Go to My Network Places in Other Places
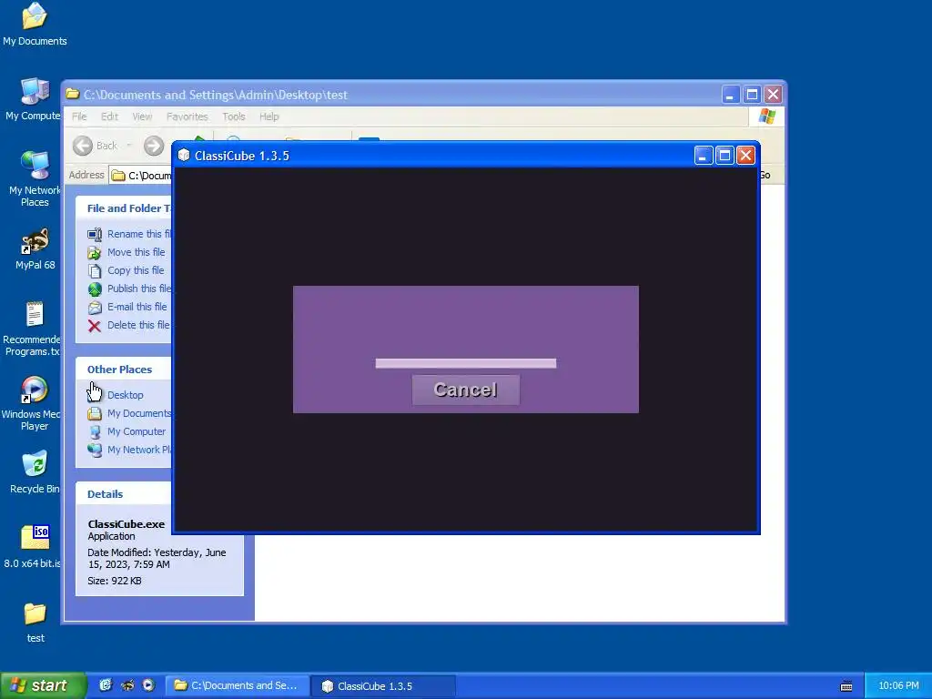The image size is (932, 699). tap(138, 450)
